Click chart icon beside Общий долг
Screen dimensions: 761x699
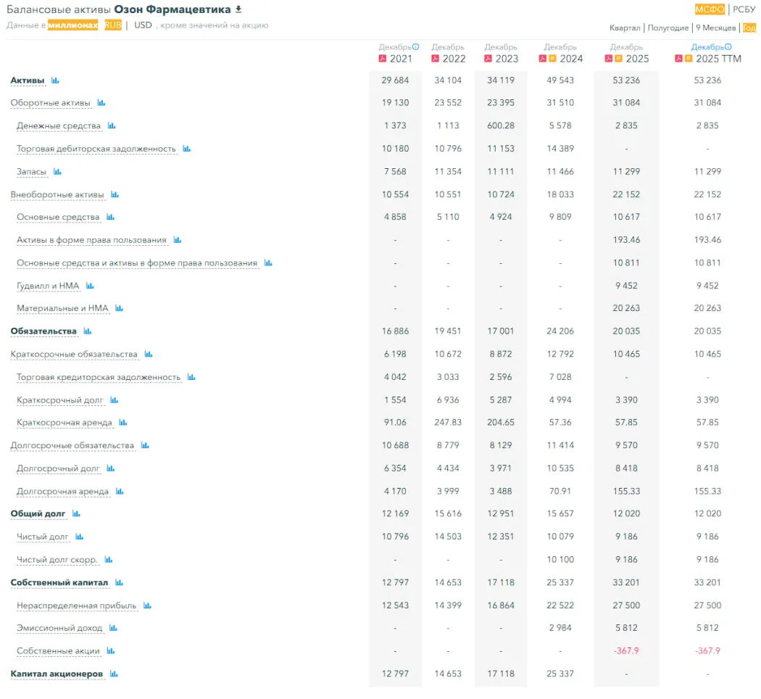click(76, 514)
